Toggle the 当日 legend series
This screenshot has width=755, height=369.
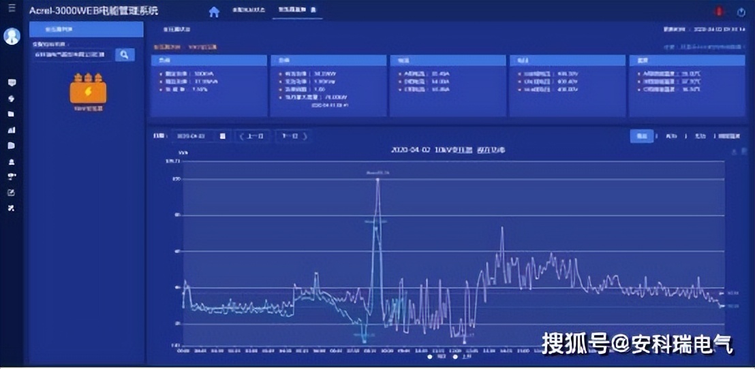tap(436, 357)
